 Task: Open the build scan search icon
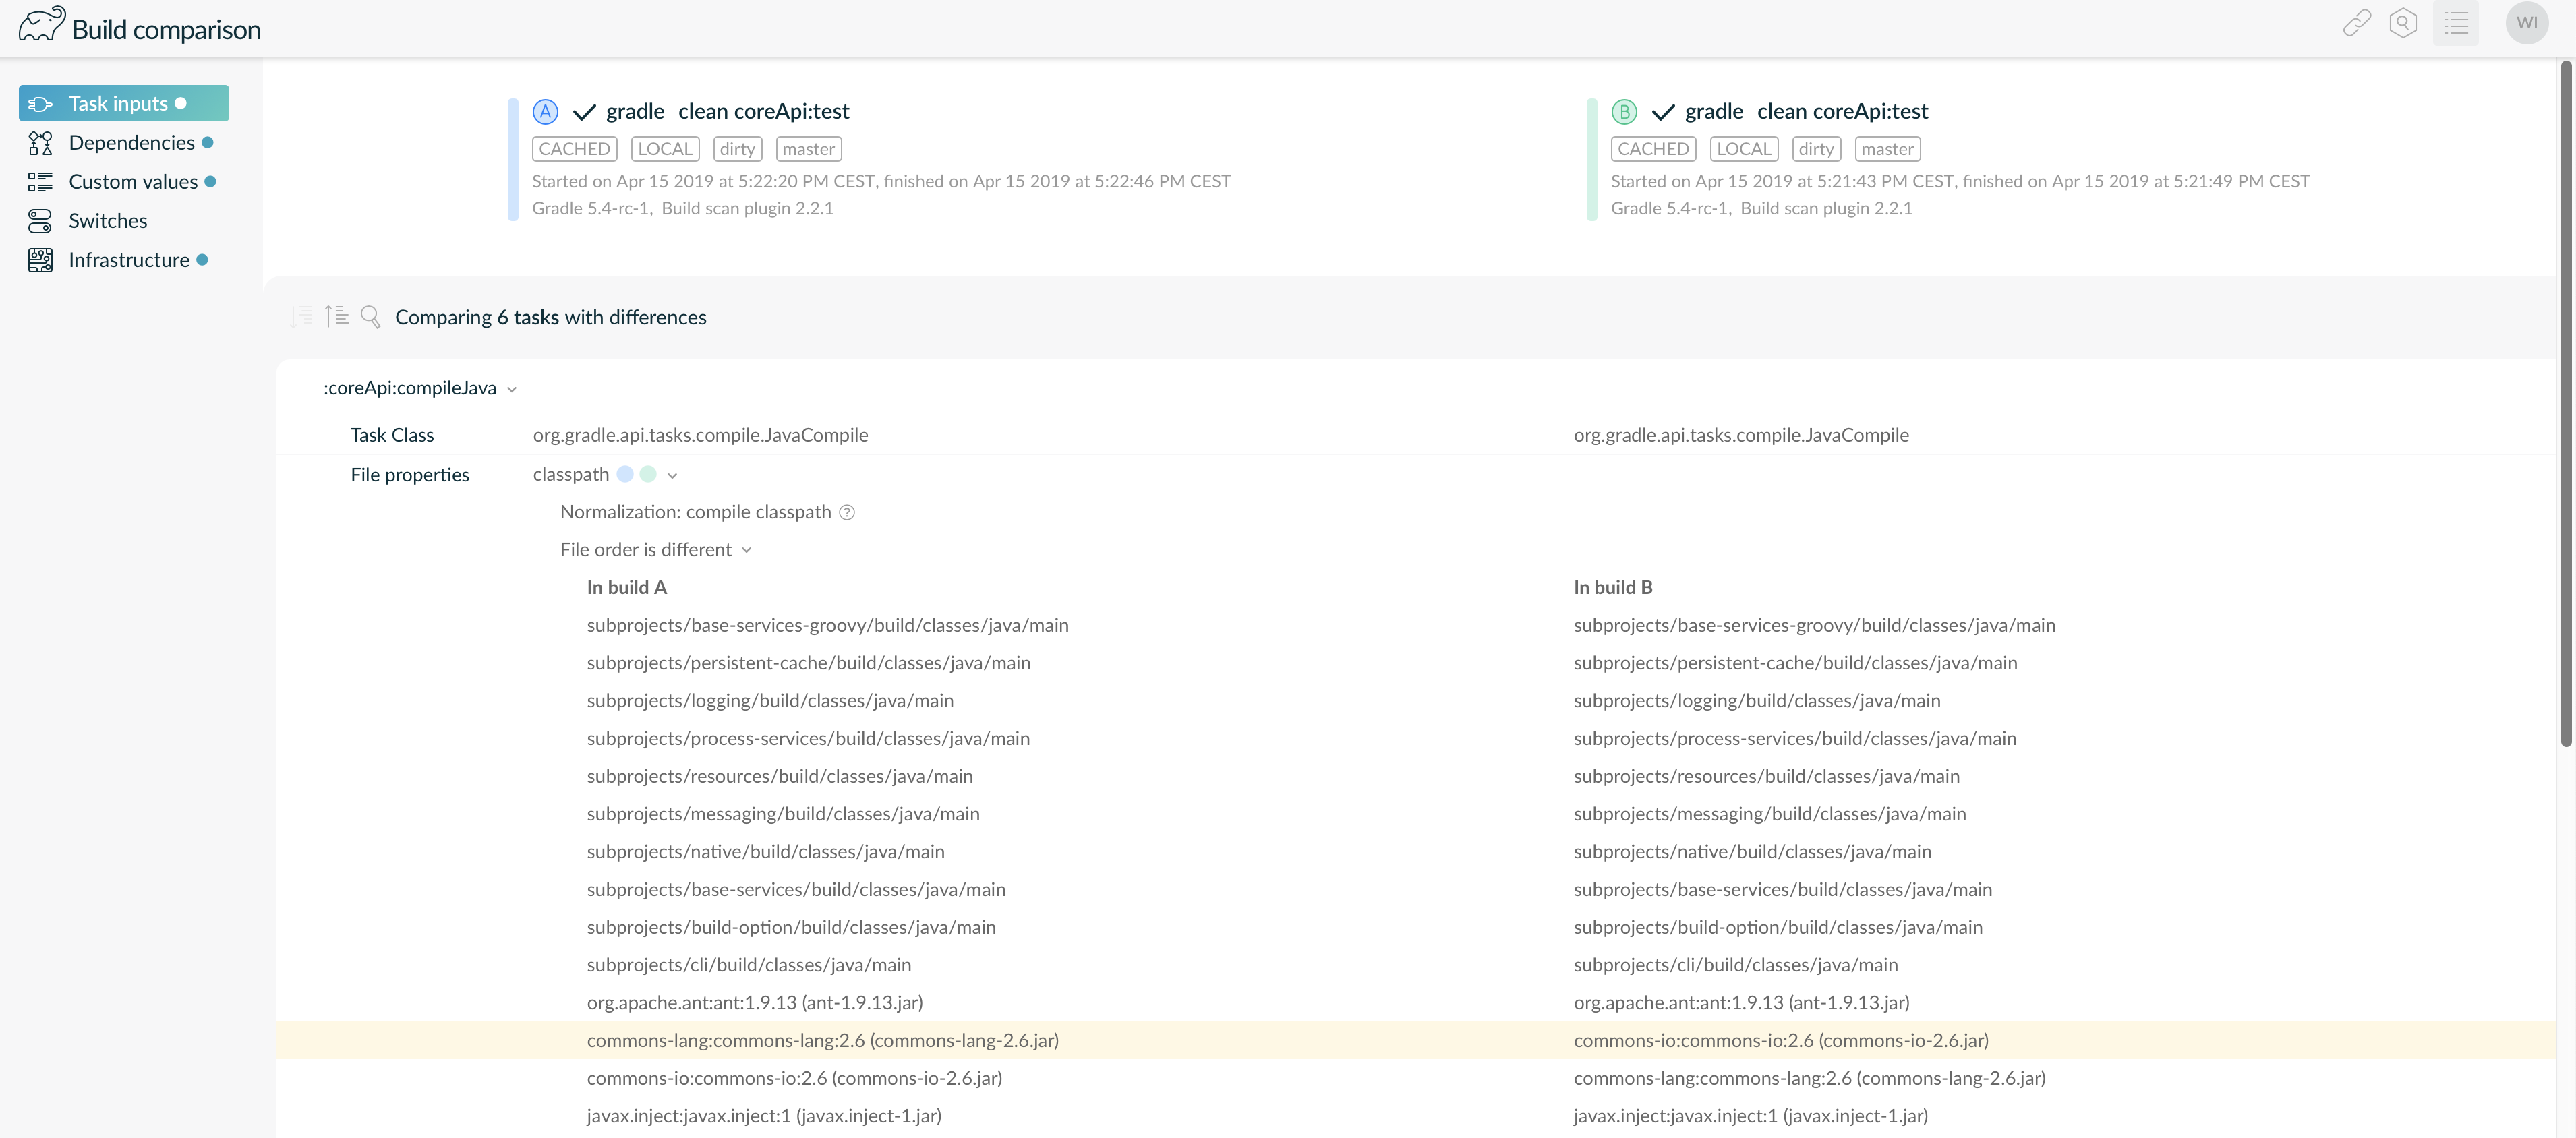[2402, 23]
